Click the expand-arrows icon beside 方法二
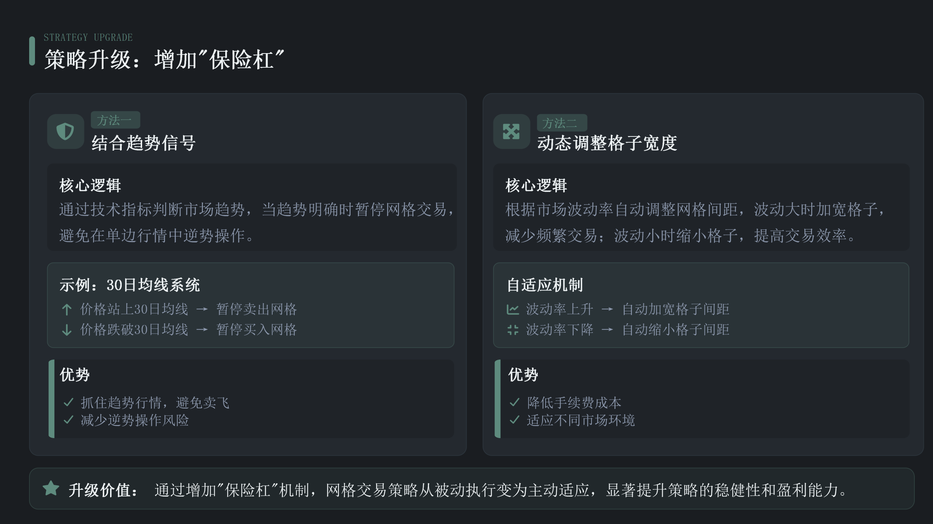The width and height of the screenshot is (933, 524). pos(511,131)
